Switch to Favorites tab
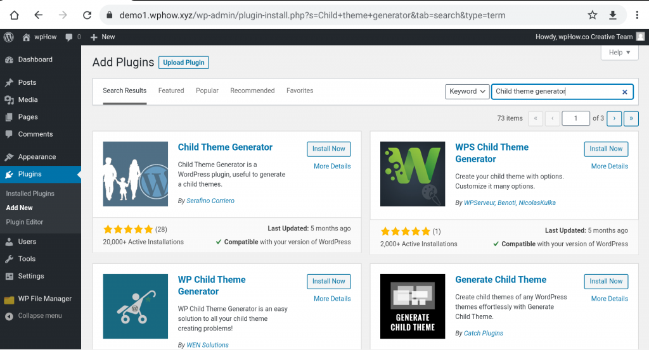This screenshot has height=350, width=649. coord(300,91)
